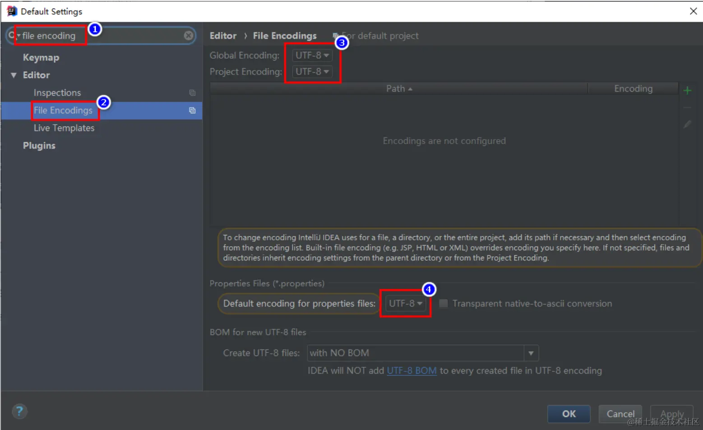Click the Cancel button
The height and width of the screenshot is (430, 703).
(620, 414)
